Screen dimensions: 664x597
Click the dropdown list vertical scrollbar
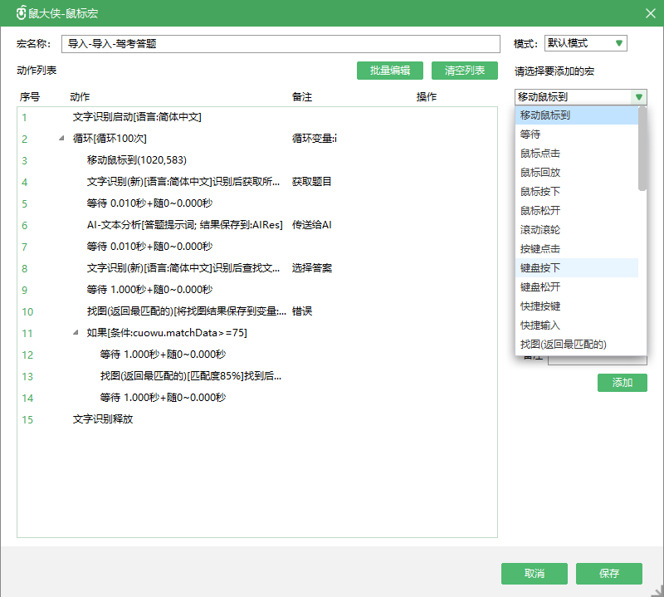click(x=642, y=149)
